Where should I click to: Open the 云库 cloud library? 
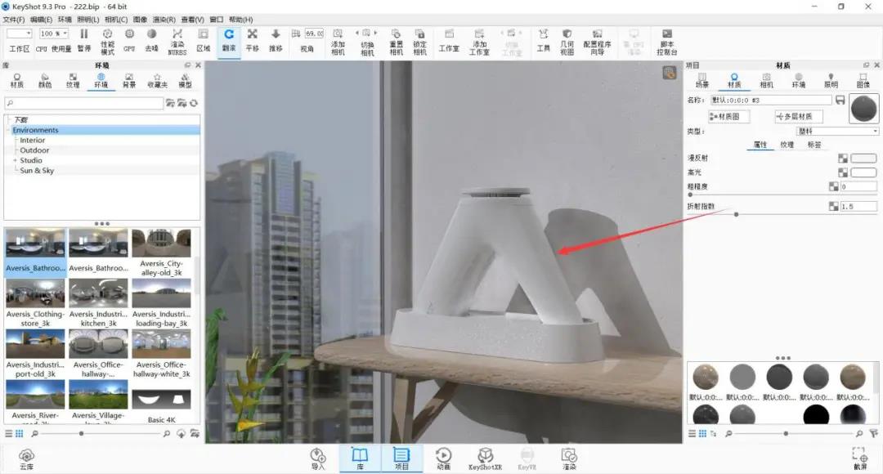[x=26, y=458]
